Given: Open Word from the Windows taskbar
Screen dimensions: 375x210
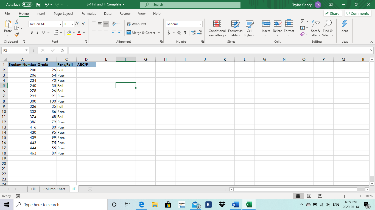Looking at the screenshot, I should [235, 205].
